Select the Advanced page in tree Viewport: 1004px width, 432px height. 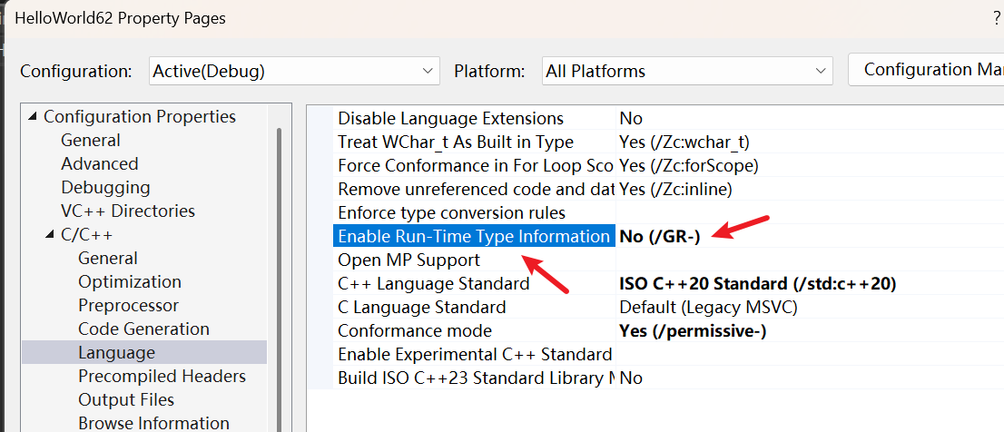coord(100,164)
